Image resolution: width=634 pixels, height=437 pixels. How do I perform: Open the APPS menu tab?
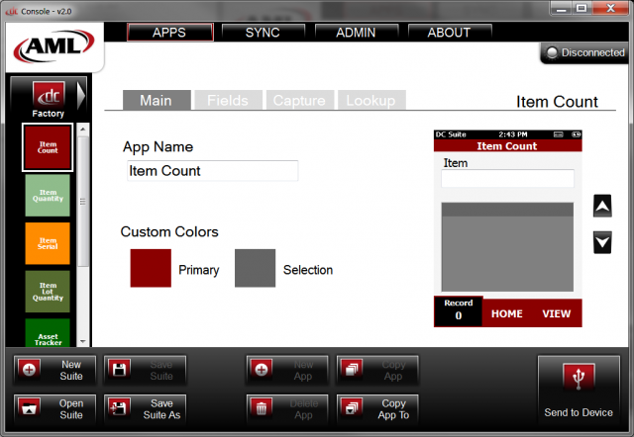(169, 33)
